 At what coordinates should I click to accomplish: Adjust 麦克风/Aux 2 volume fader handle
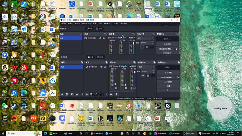pos(125,85)
